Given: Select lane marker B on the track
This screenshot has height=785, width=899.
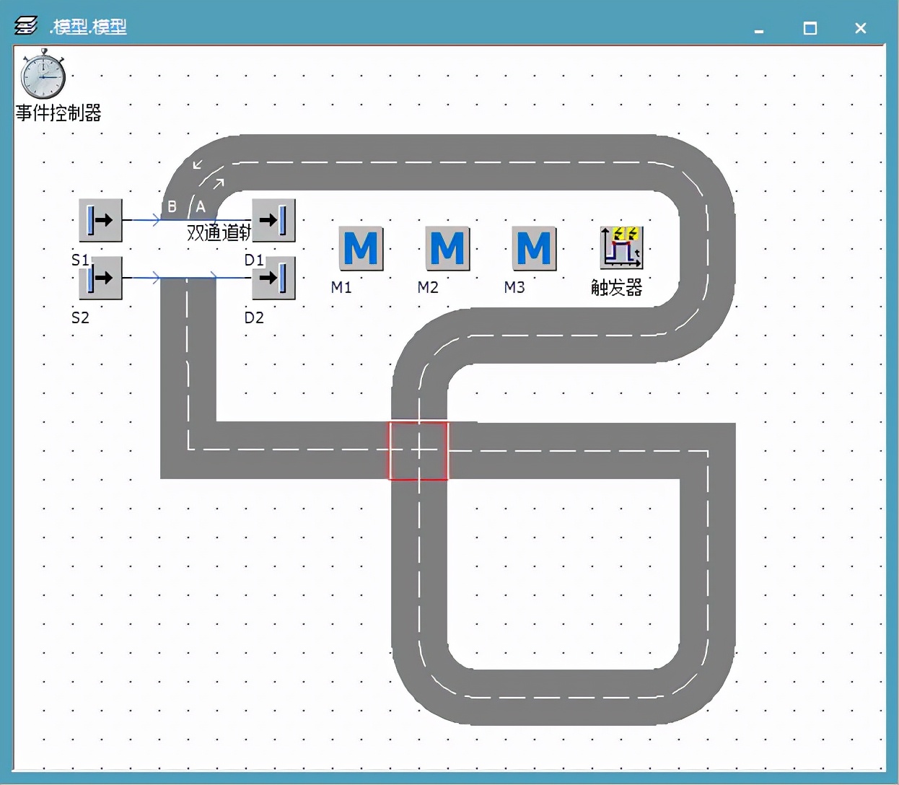Looking at the screenshot, I should 172,207.
